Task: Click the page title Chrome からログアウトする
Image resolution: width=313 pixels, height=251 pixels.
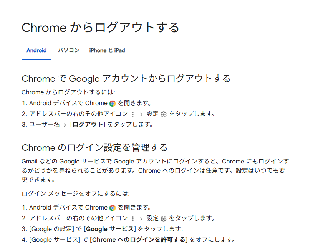Action: [100, 28]
